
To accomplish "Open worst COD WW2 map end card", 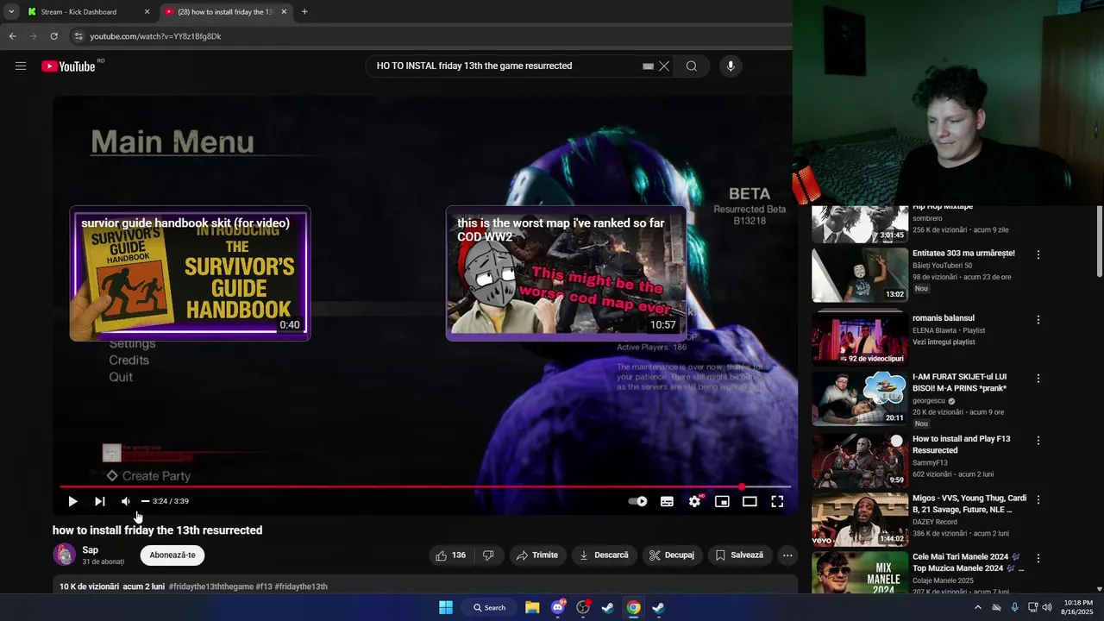I will [x=567, y=273].
